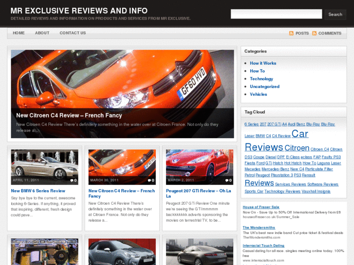Click the Renault tag

pos(308,175)
